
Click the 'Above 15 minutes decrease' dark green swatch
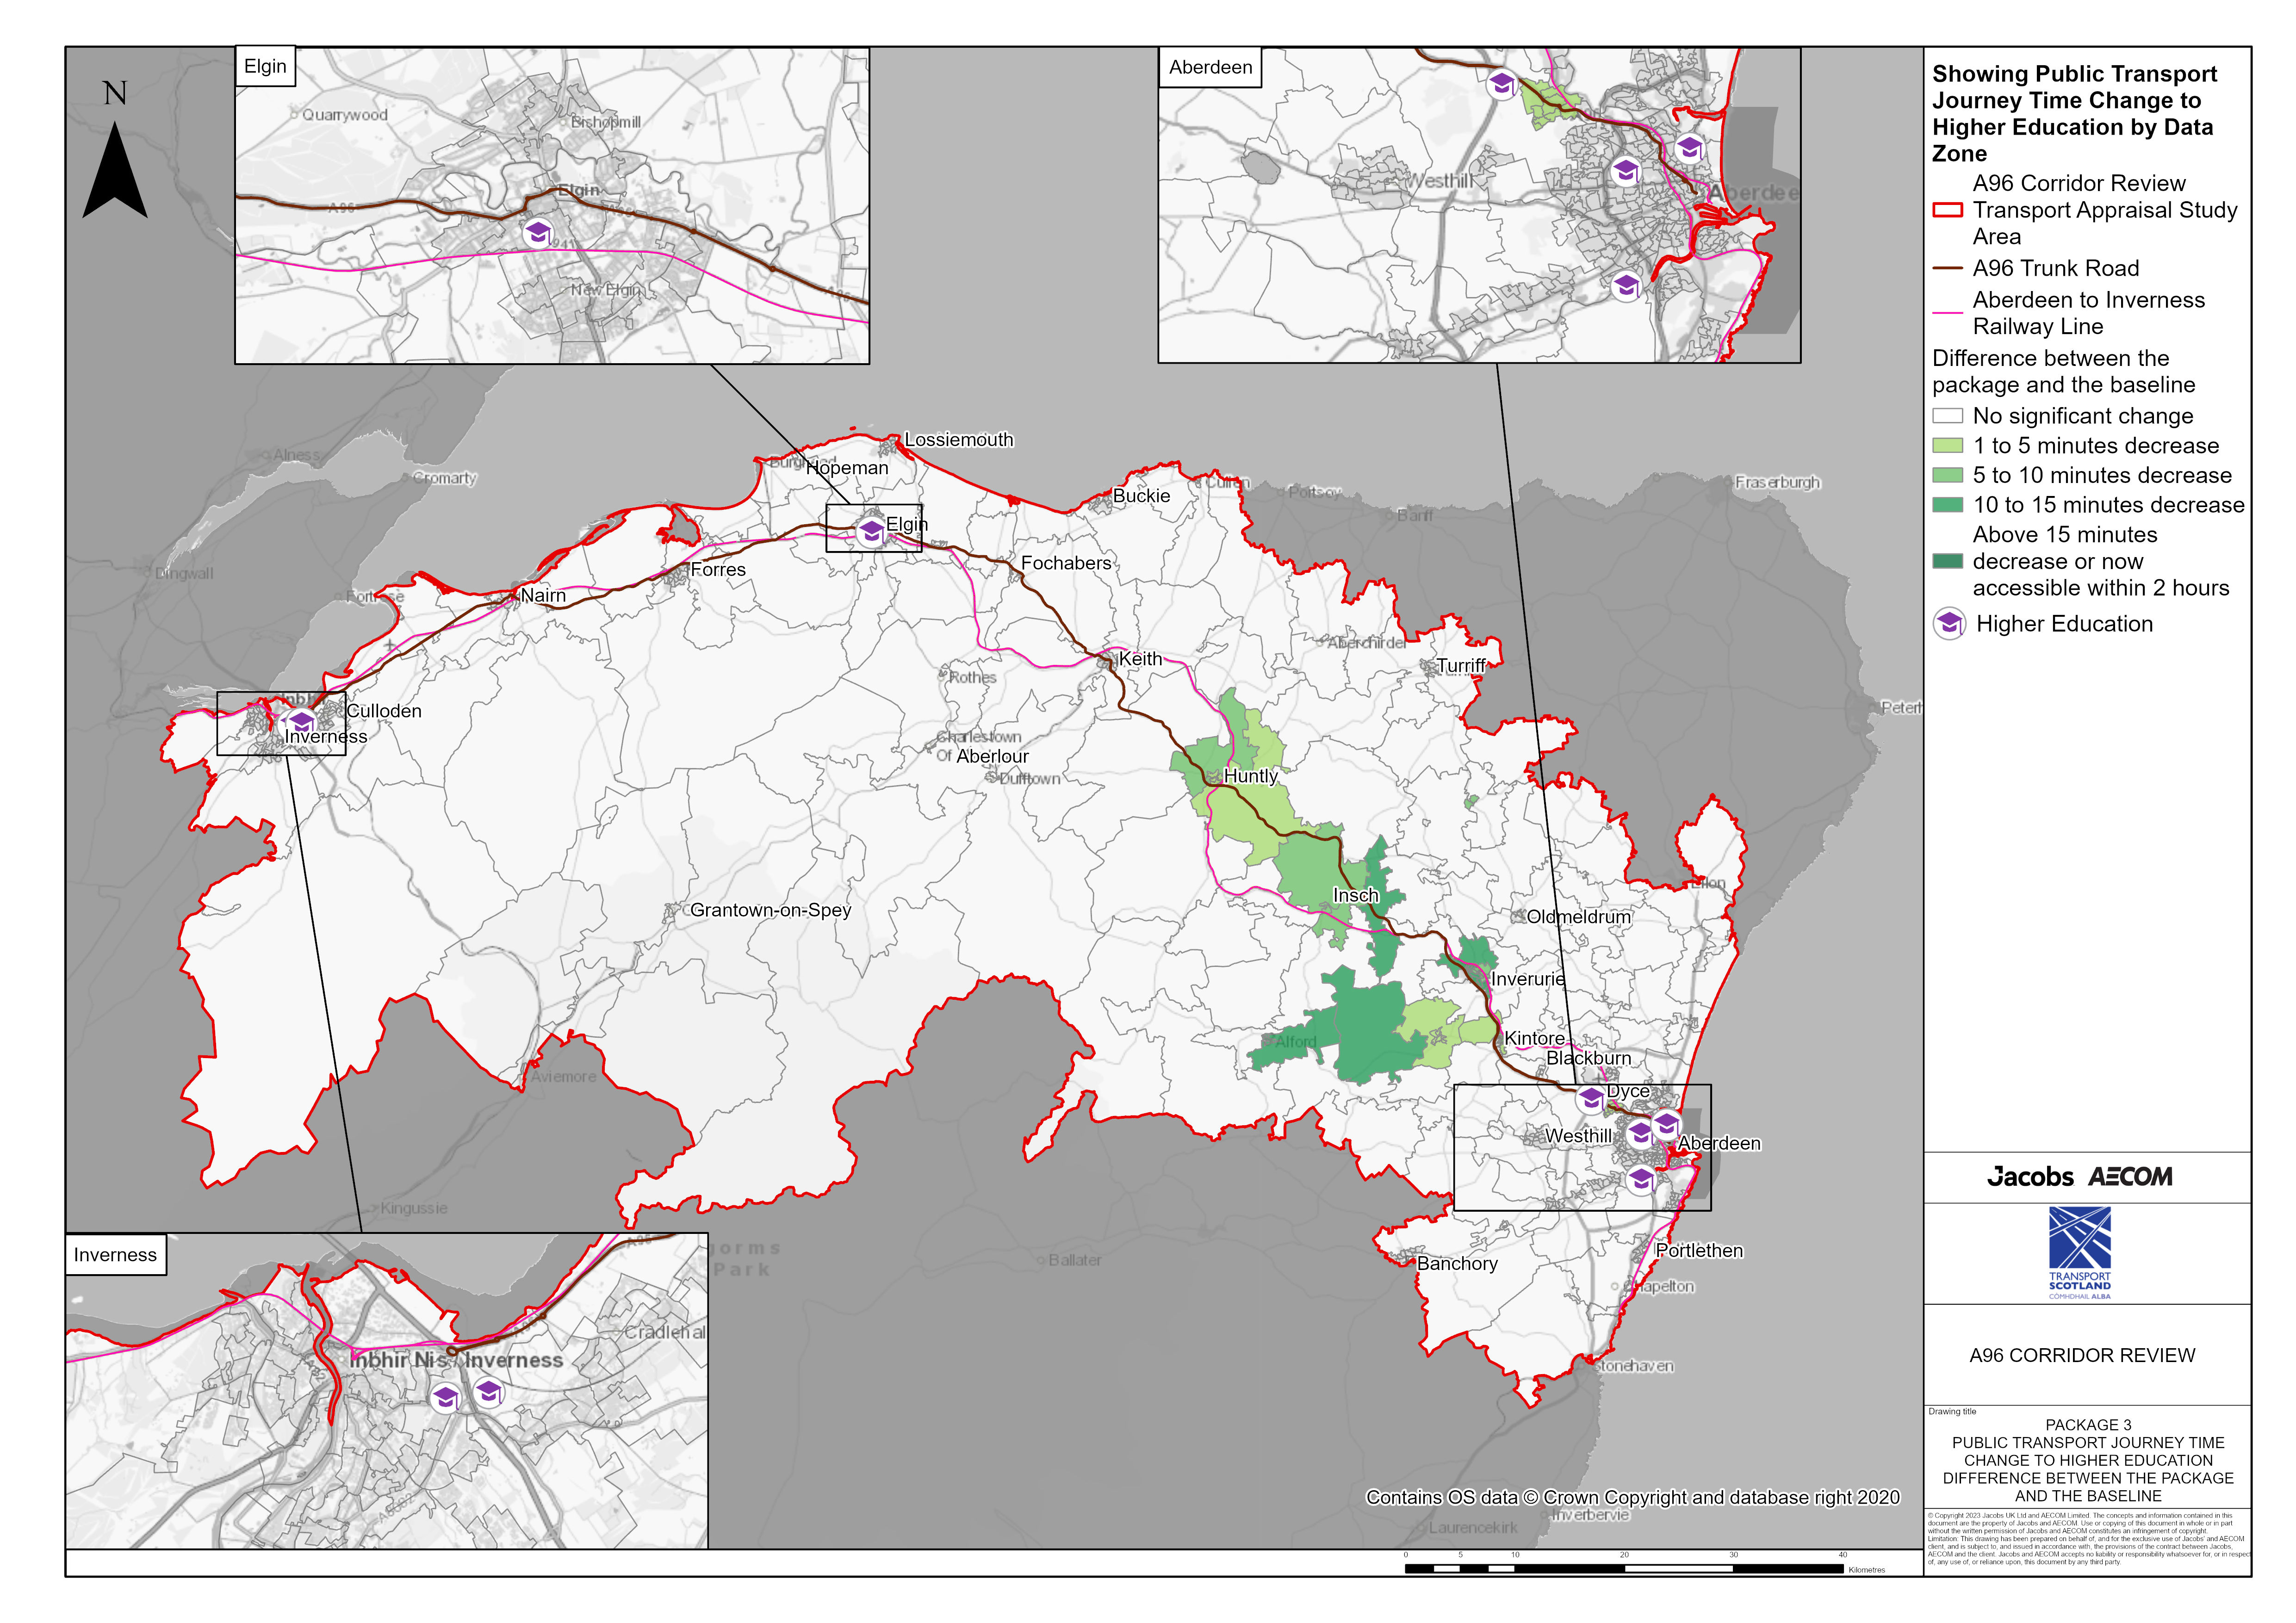pyautogui.click(x=1947, y=561)
